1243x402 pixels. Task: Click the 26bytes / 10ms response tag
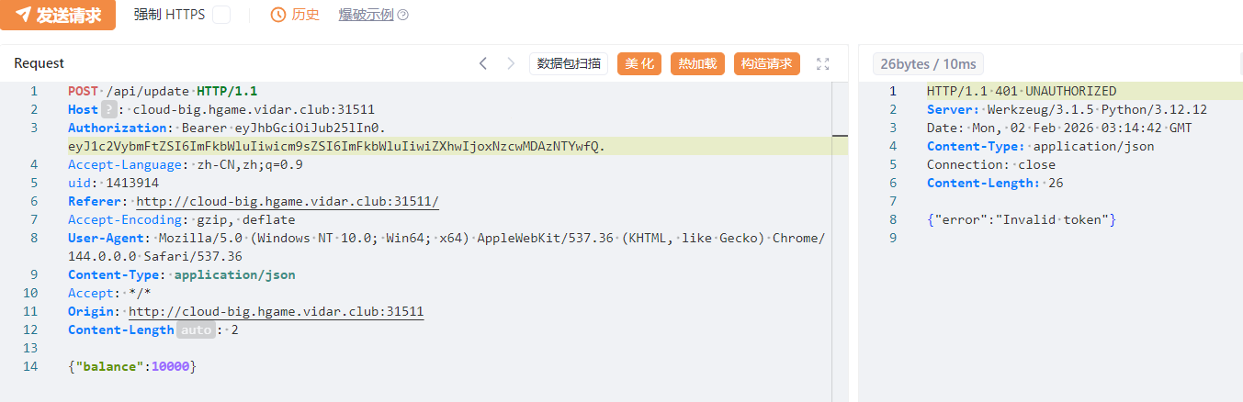[x=927, y=63]
